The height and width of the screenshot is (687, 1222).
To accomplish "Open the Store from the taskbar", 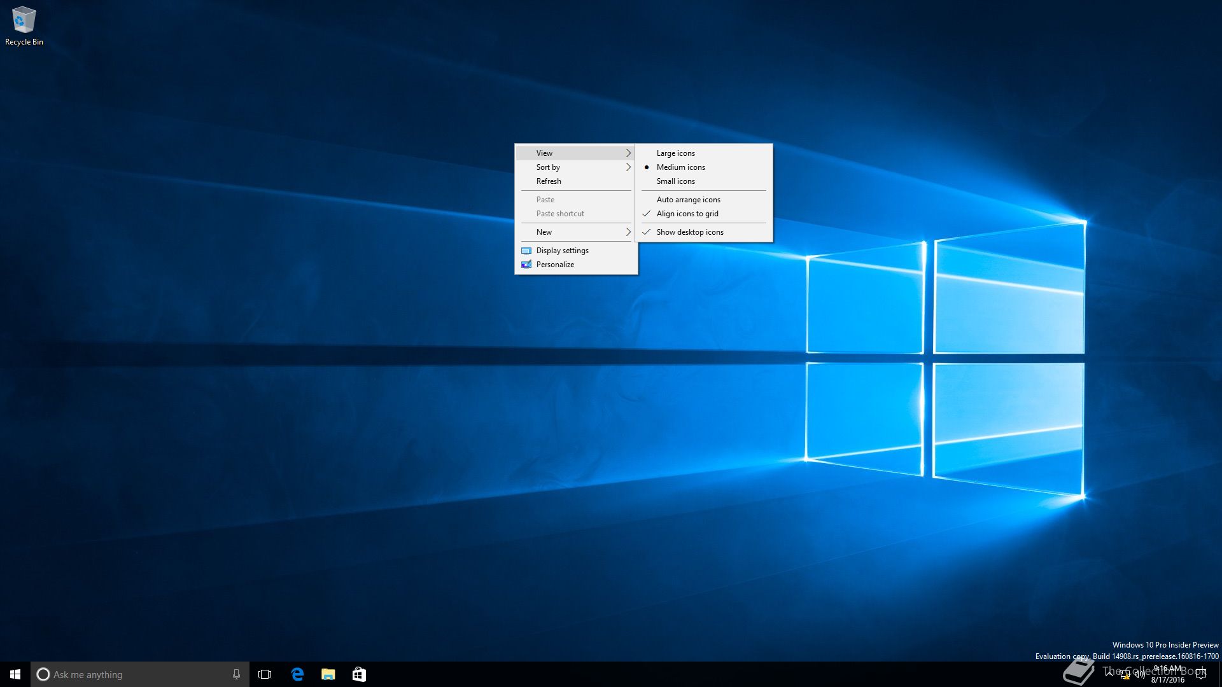I will pyautogui.click(x=359, y=674).
